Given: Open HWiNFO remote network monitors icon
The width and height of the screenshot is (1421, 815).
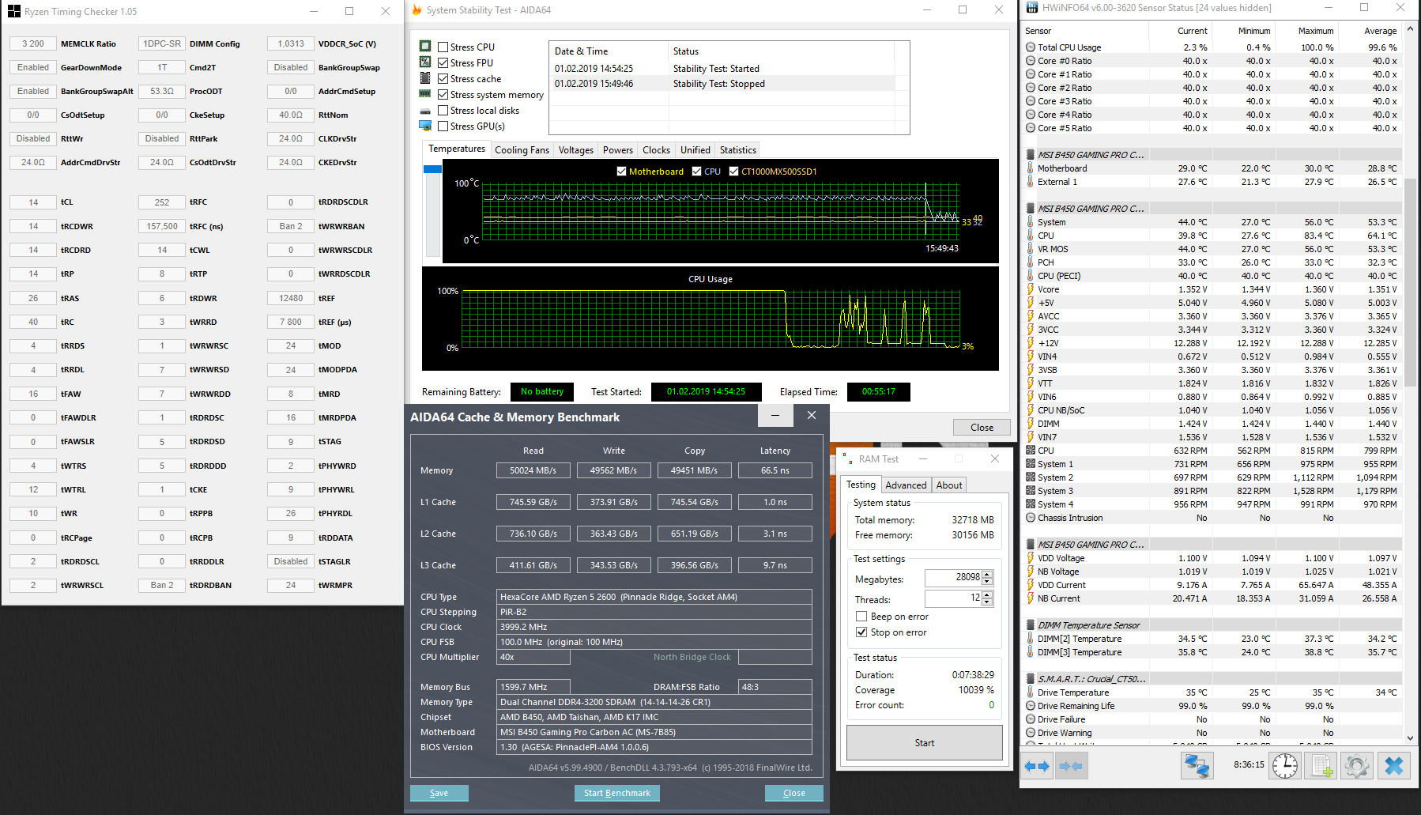Looking at the screenshot, I should coord(1197,765).
